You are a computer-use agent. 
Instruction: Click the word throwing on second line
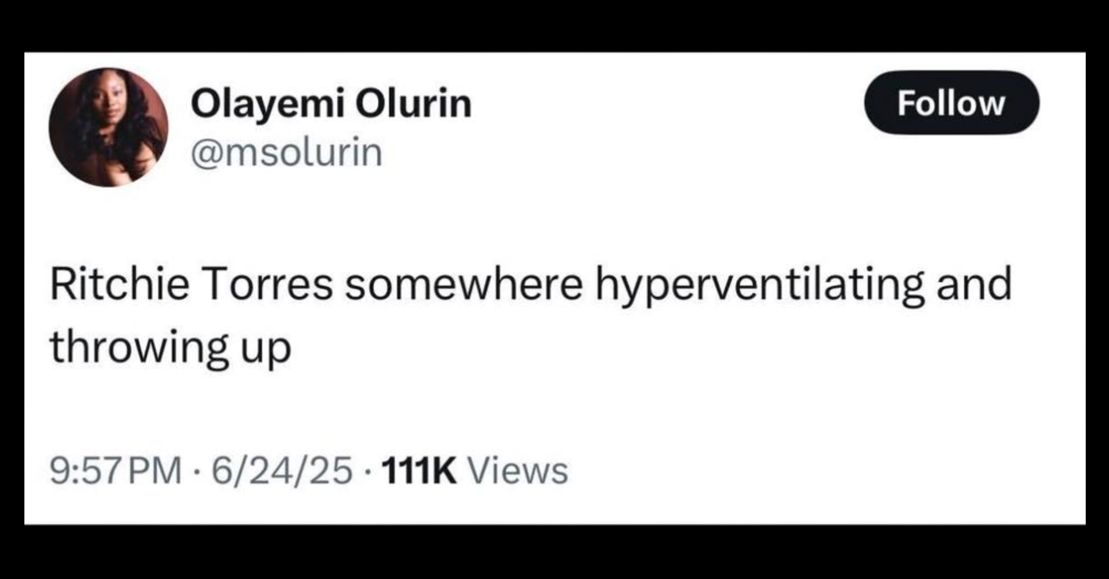(139, 347)
